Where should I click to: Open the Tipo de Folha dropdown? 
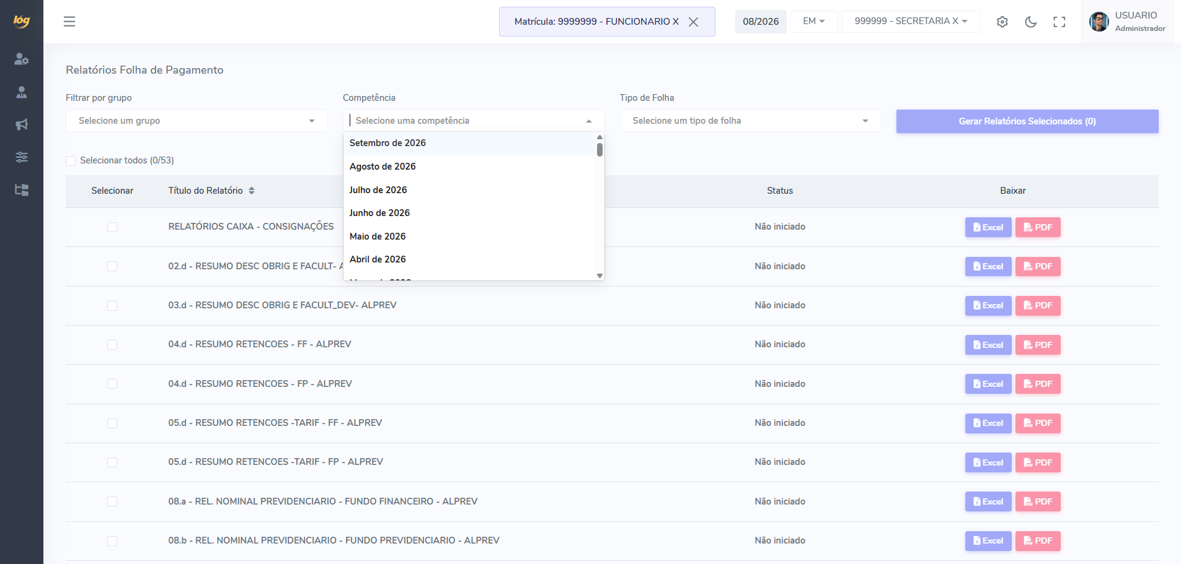click(750, 121)
